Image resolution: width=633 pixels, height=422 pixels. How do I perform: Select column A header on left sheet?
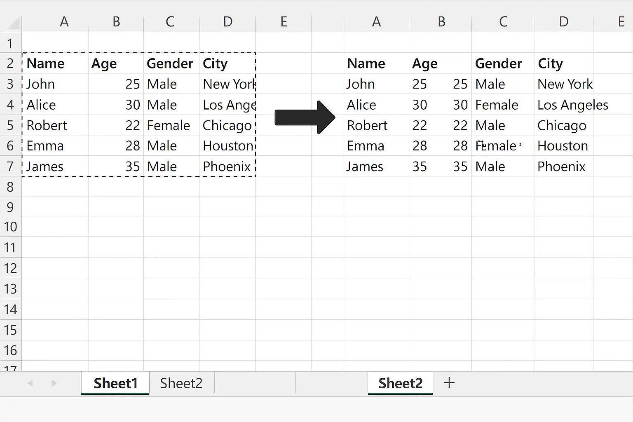coord(64,22)
